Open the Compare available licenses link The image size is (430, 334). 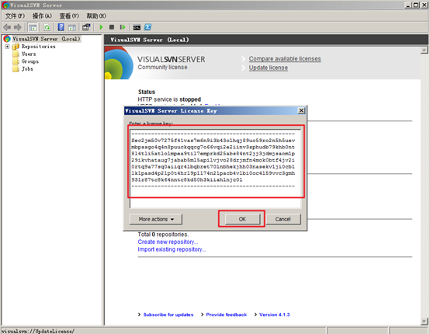(285, 59)
